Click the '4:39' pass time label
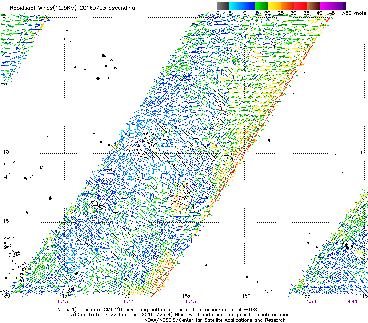This screenshot has height=323, width=368. pyautogui.click(x=311, y=302)
